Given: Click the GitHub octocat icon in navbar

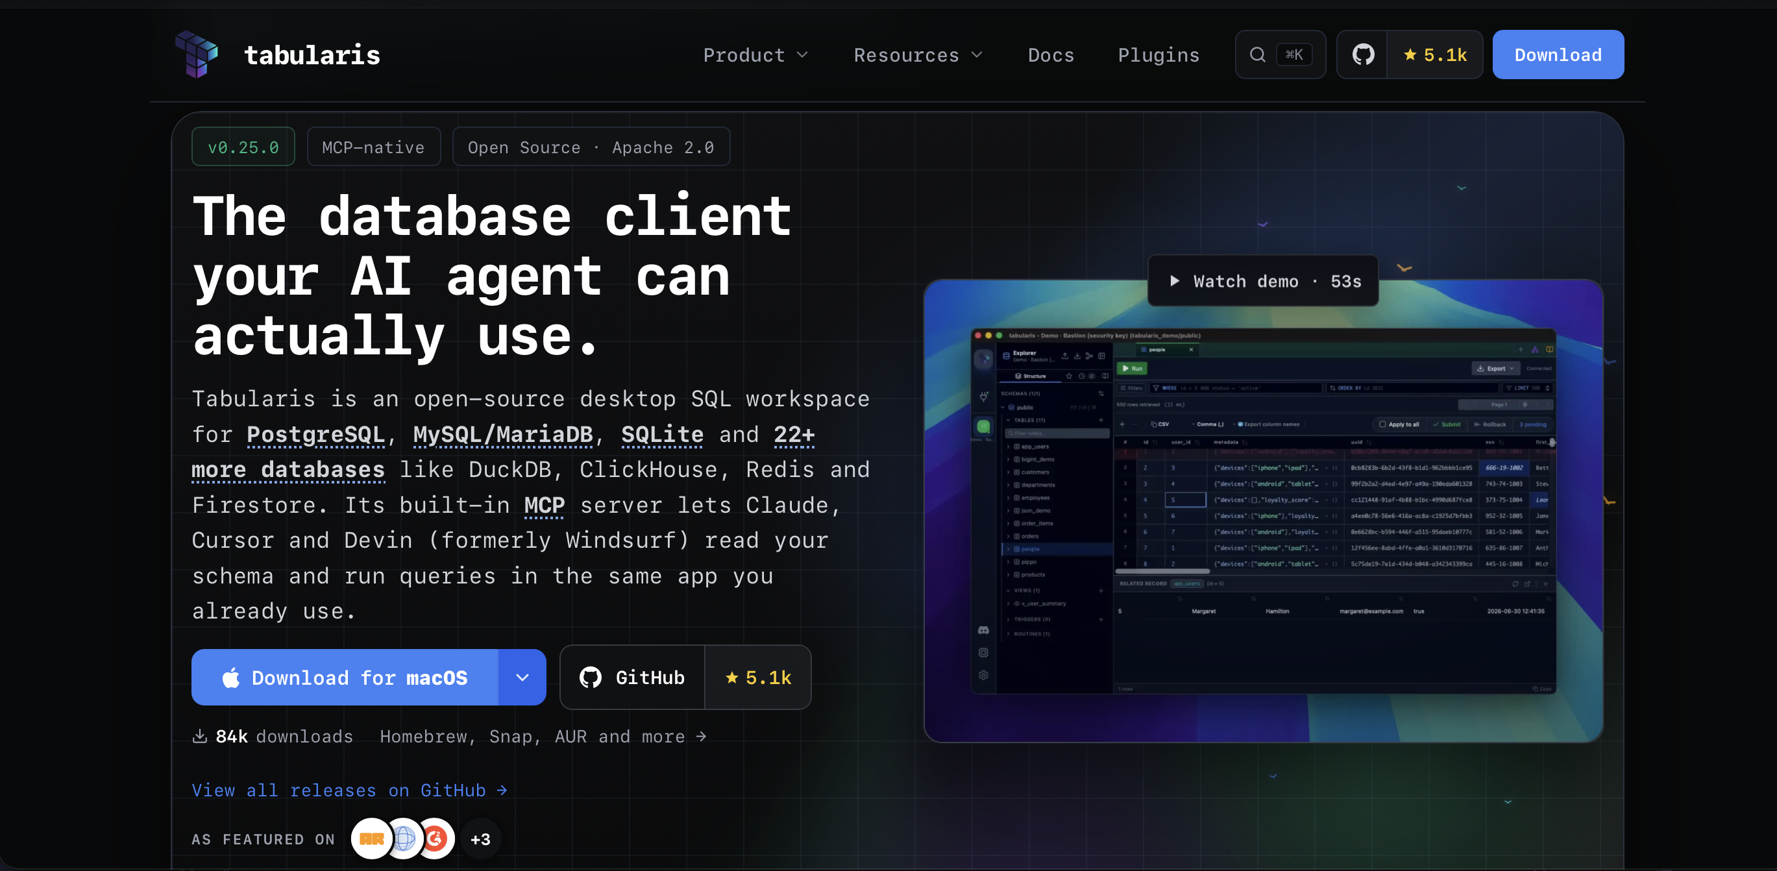Looking at the screenshot, I should click(1362, 55).
